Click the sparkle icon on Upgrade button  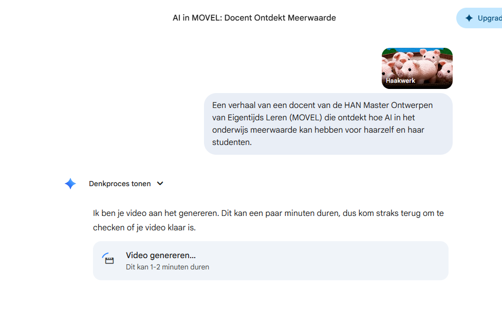coord(469,18)
